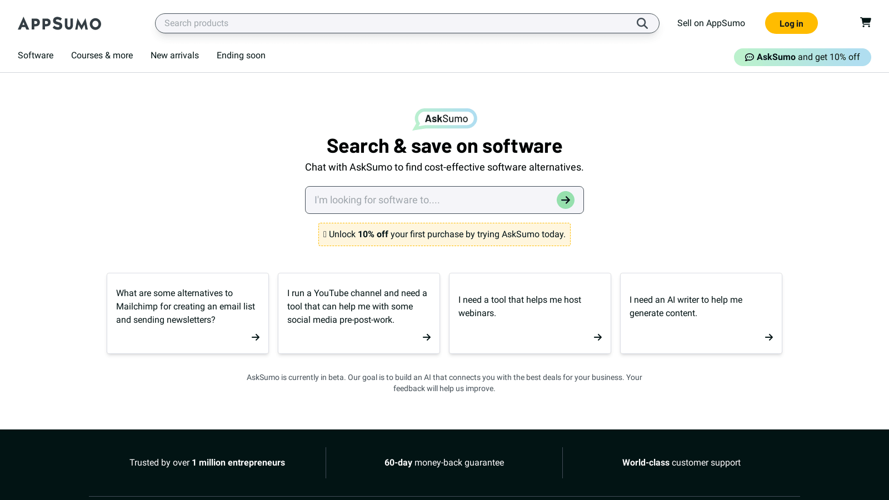The width and height of the screenshot is (889, 500).
Task: Select the AI writer prompt card
Action: [701, 313]
